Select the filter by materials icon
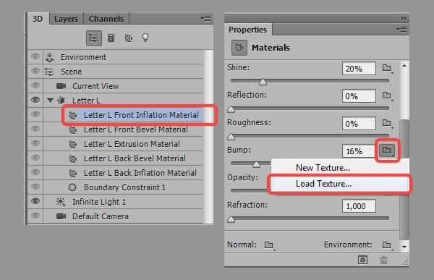Screen dimensions: 434x280 tap(129, 38)
